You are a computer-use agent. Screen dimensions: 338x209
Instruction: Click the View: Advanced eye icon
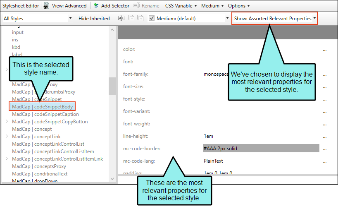(x=46, y=6)
